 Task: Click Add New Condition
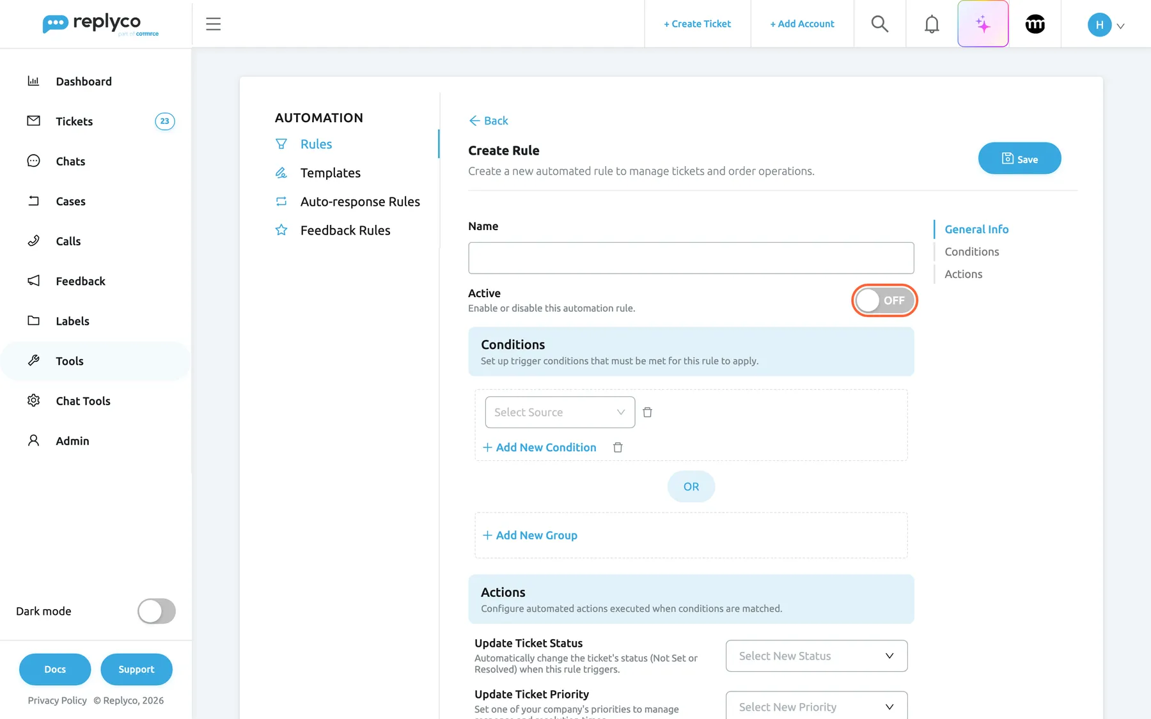[539, 447]
